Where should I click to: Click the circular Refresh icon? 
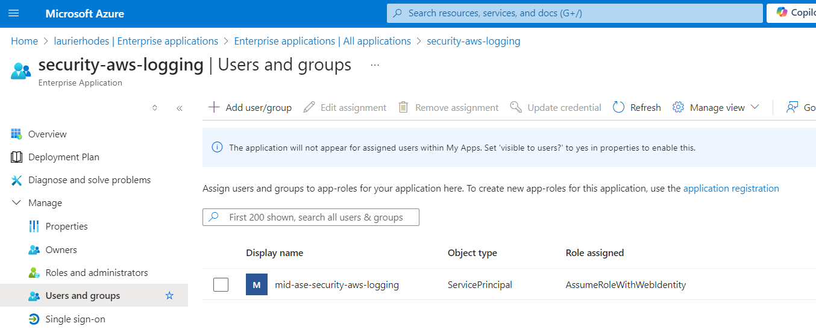click(x=618, y=107)
